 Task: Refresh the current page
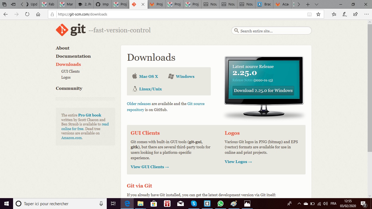[27, 14]
